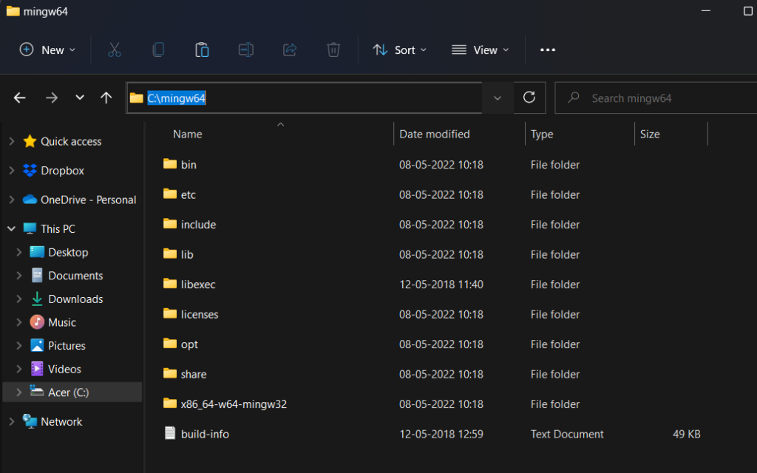
Task: Open the New item dropdown
Action: click(x=47, y=50)
